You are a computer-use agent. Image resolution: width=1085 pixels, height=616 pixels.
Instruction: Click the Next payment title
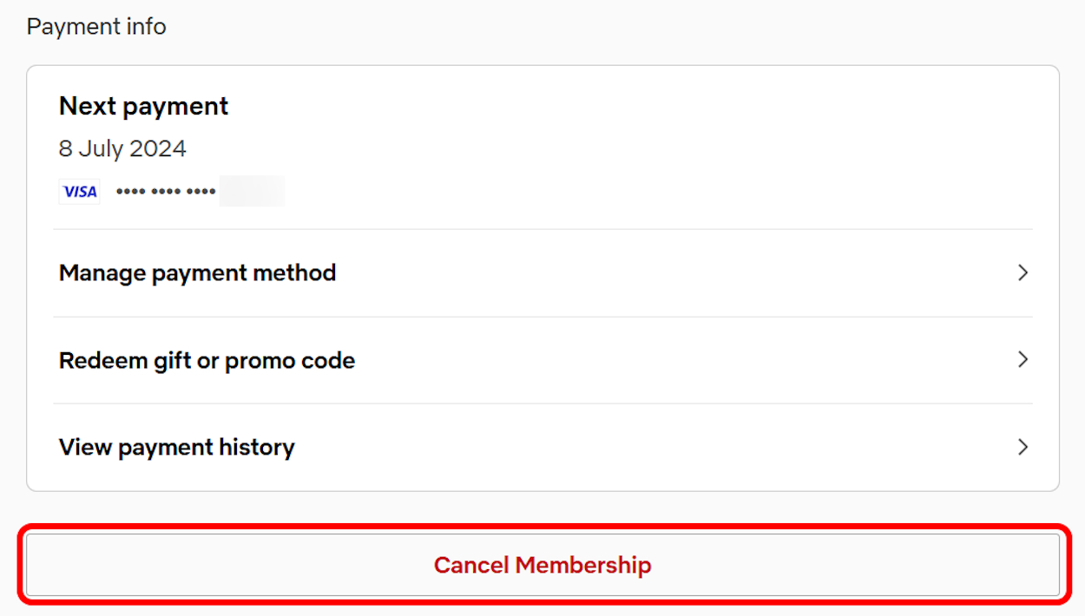(143, 105)
